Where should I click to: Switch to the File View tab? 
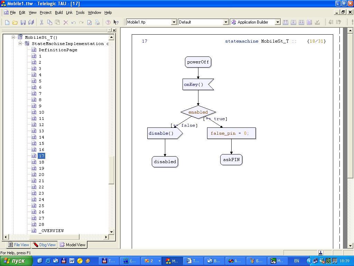[19, 245]
